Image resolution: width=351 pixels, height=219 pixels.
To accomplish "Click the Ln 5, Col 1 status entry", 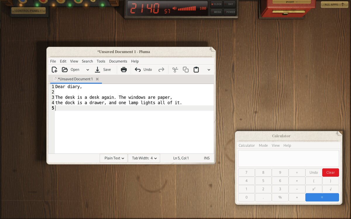I will pos(181,158).
